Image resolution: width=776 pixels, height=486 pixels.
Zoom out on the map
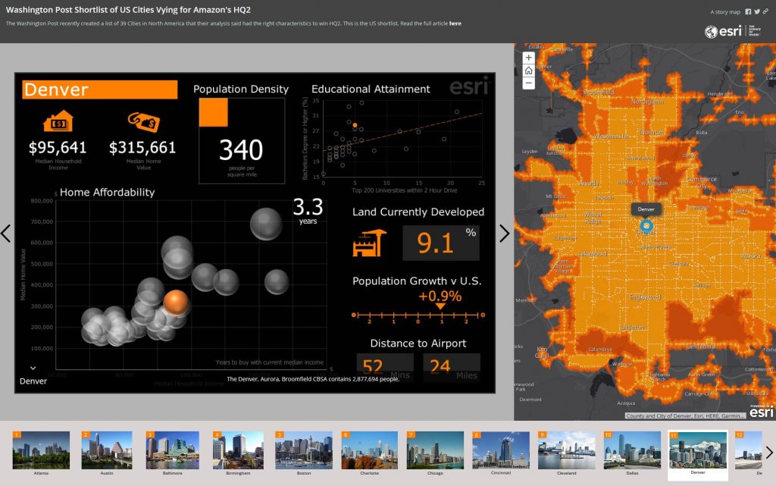tap(528, 83)
